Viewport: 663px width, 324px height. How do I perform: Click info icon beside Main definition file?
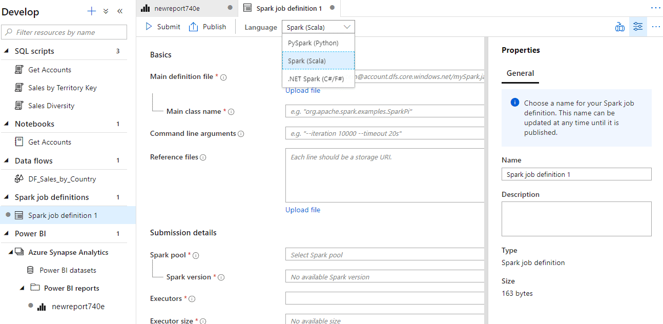click(x=223, y=77)
